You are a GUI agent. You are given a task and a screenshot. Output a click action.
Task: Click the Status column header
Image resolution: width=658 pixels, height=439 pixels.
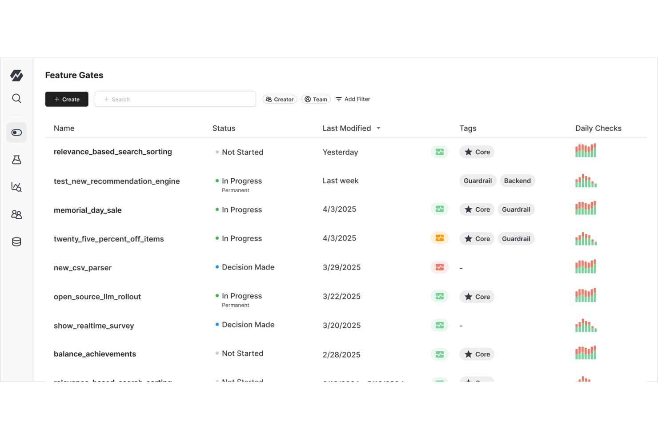tap(224, 128)
